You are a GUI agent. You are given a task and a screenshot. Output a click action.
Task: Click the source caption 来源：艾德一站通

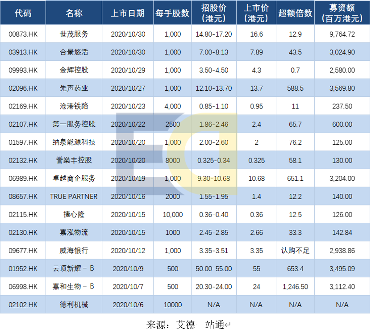185,325
